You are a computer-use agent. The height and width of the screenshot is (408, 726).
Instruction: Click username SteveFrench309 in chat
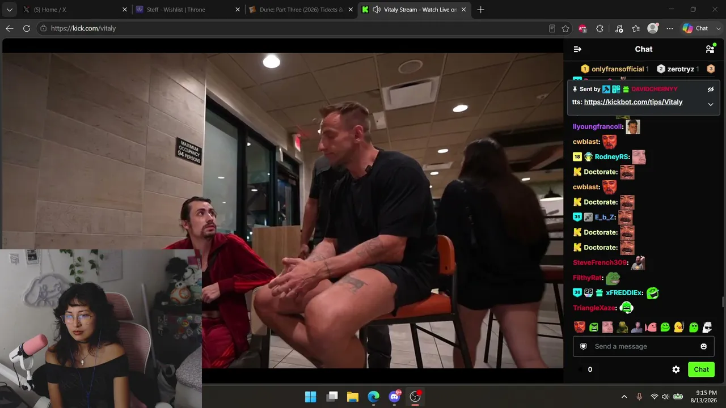point(600,263)
